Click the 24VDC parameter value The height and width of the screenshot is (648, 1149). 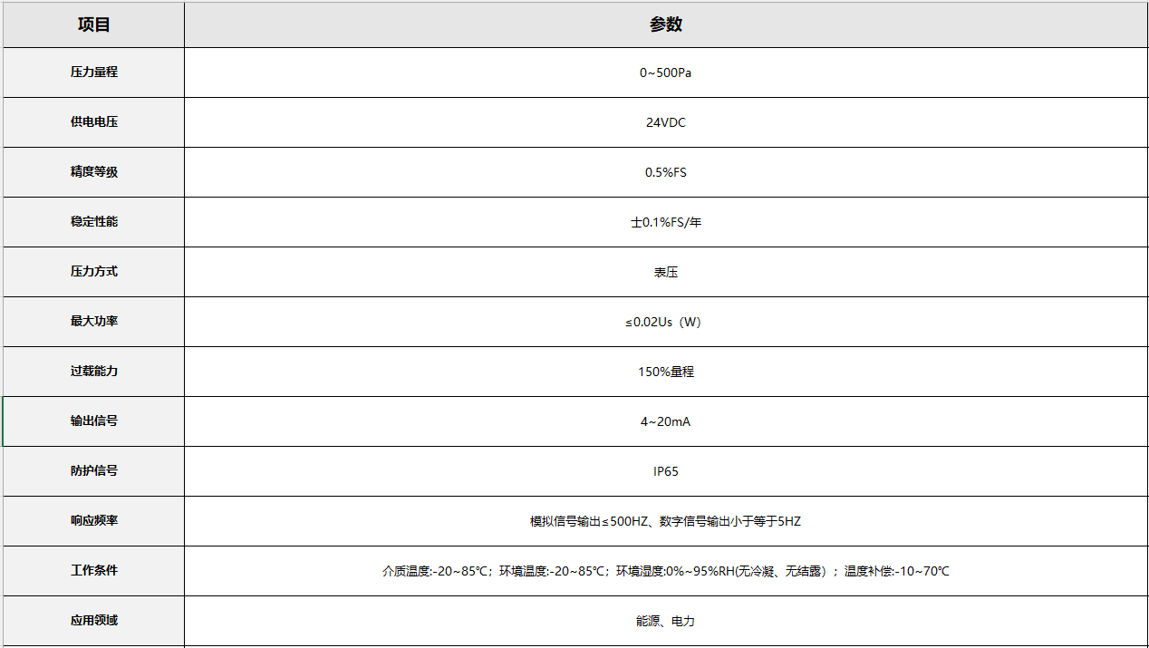point(666,122)
